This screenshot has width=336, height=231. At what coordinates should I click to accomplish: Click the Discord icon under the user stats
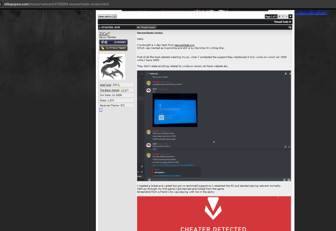pyautogui.click(x=101, y=110)
